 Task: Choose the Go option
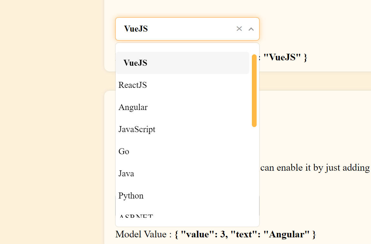(x=124, y=151)
